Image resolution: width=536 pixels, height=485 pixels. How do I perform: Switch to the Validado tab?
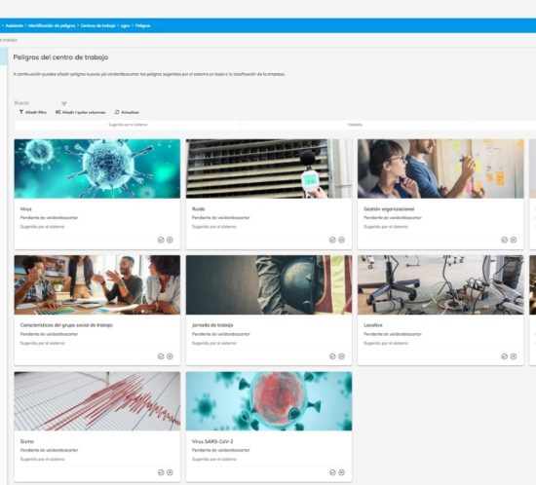click(x=355, y=125)
